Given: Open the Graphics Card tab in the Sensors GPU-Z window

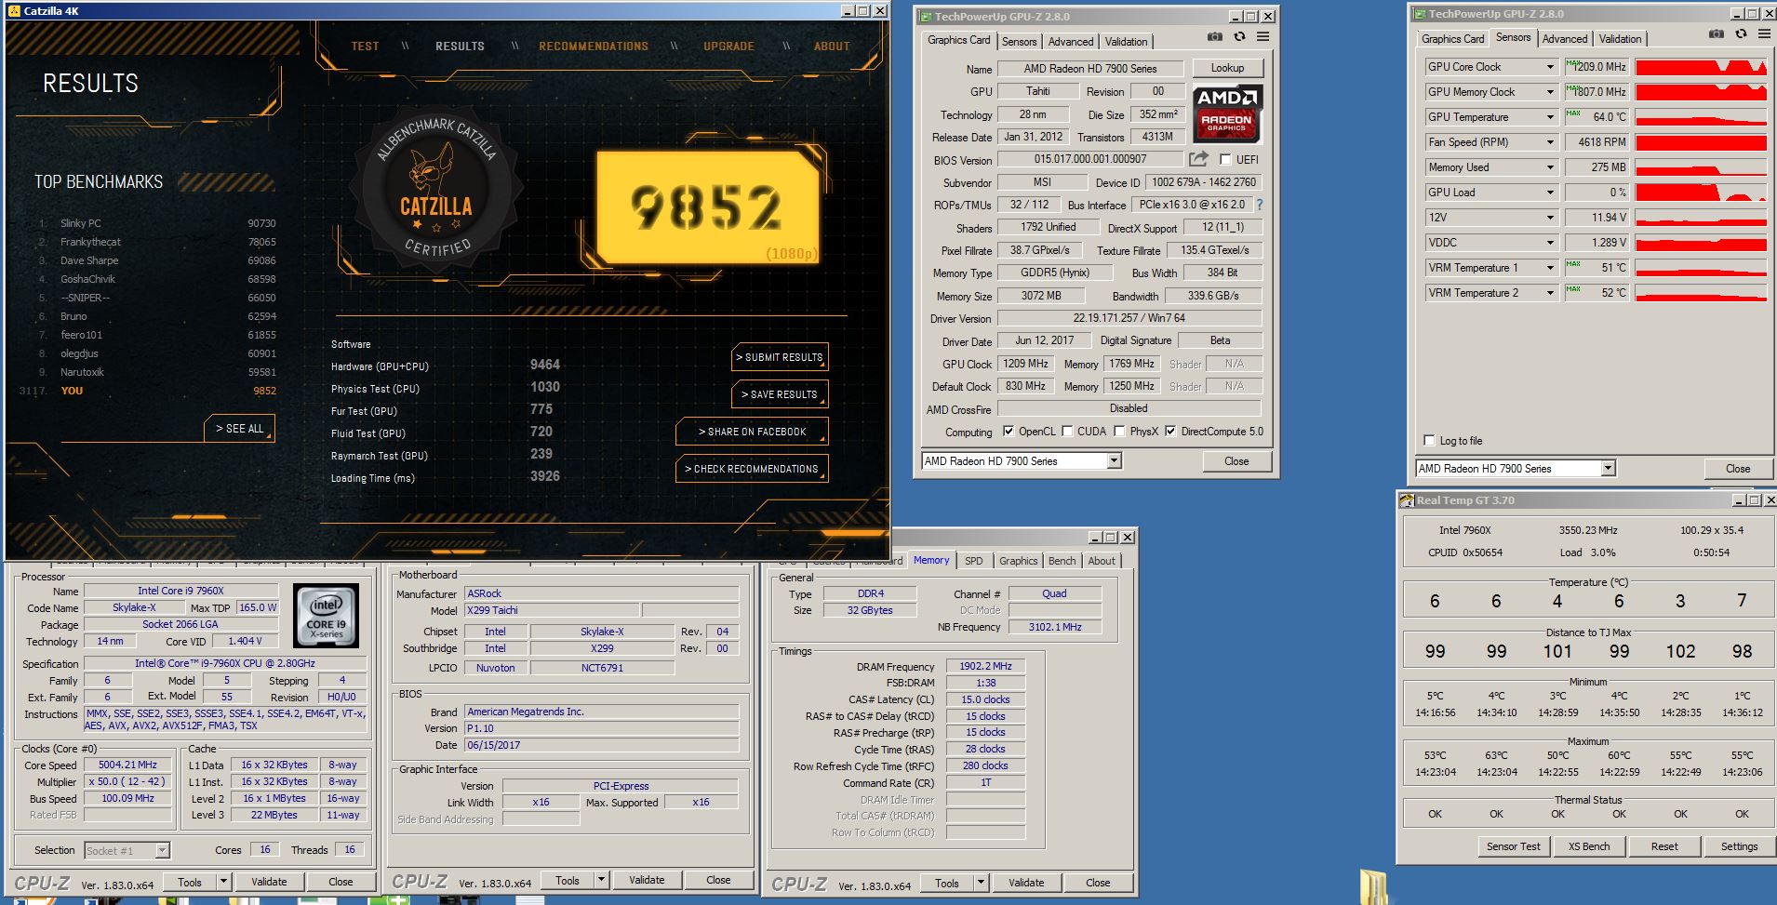Looking at the screenshot, I should [x=1452, y=39].
